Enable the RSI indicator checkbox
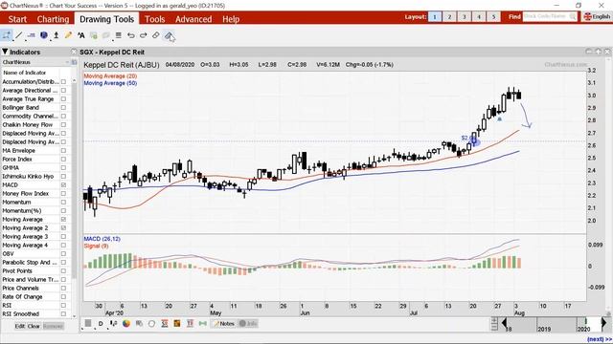613x344 pixels. click(63, 306)
